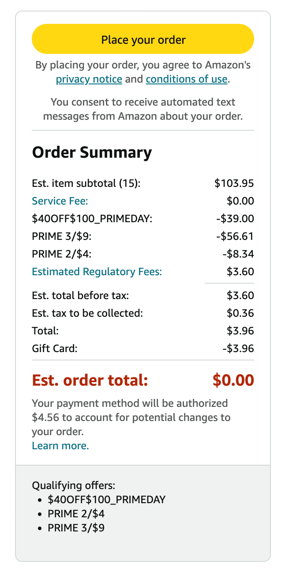Viewport: 285px width, 584px height.
Task: Open Amazon's privacy notice link
Action: tap(88, 79)
